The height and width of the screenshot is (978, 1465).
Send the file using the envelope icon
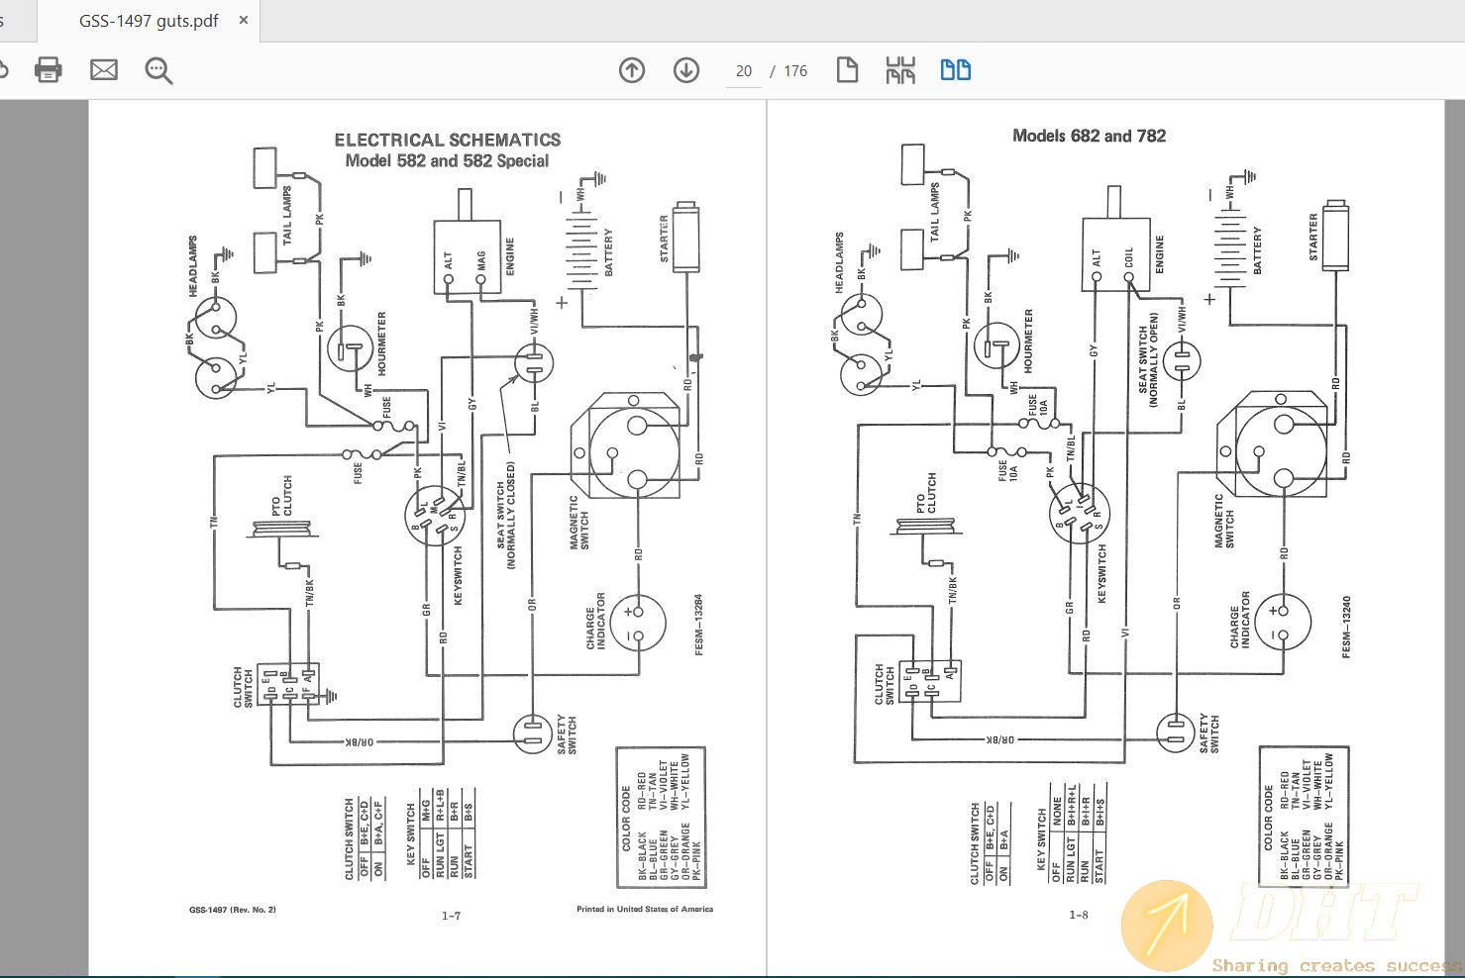coord(103,70)
